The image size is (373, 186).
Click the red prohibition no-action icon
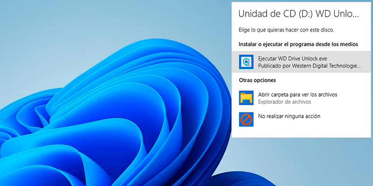click(x=246, y=120)
